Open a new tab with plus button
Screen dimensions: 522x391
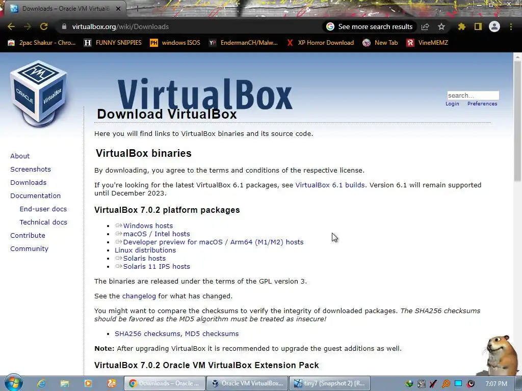[x=137, y=9]
